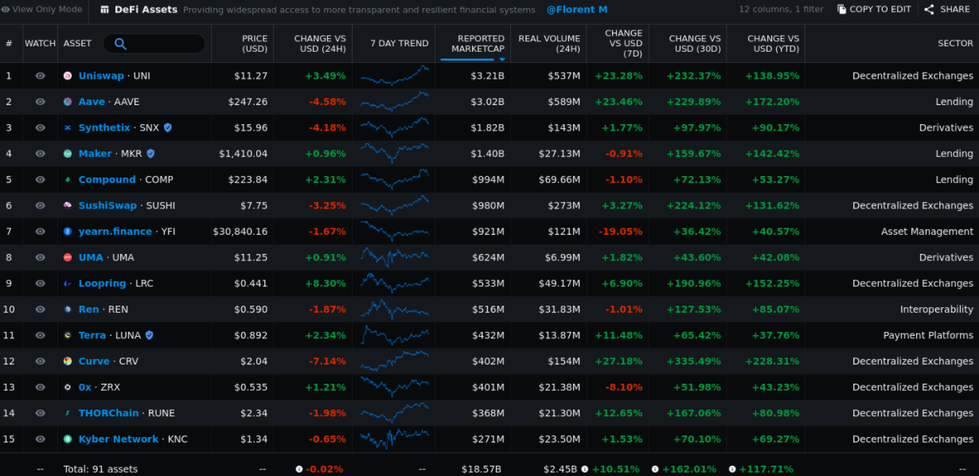The height and width of the screenshot is (476, 979).
Task: Click the Curve colorful logo icon
Action: pos(68,361)
